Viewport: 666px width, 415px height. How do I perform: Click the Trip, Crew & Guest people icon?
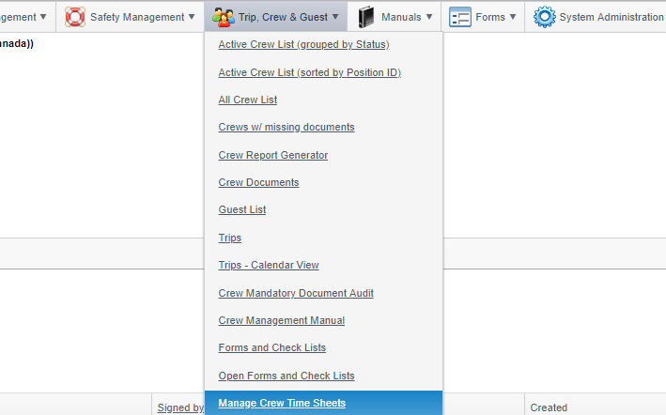pyautogui.click(x=224, y=17)
